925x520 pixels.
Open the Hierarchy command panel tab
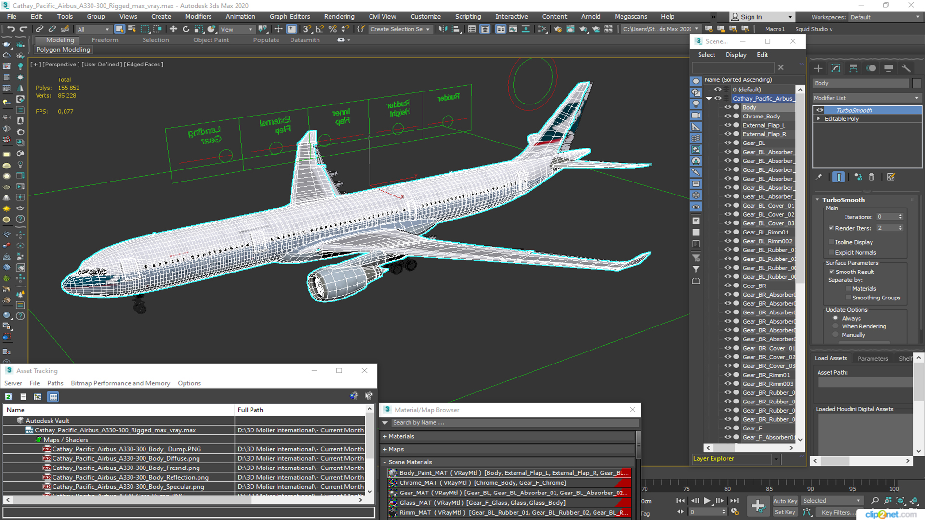[853, 68]
